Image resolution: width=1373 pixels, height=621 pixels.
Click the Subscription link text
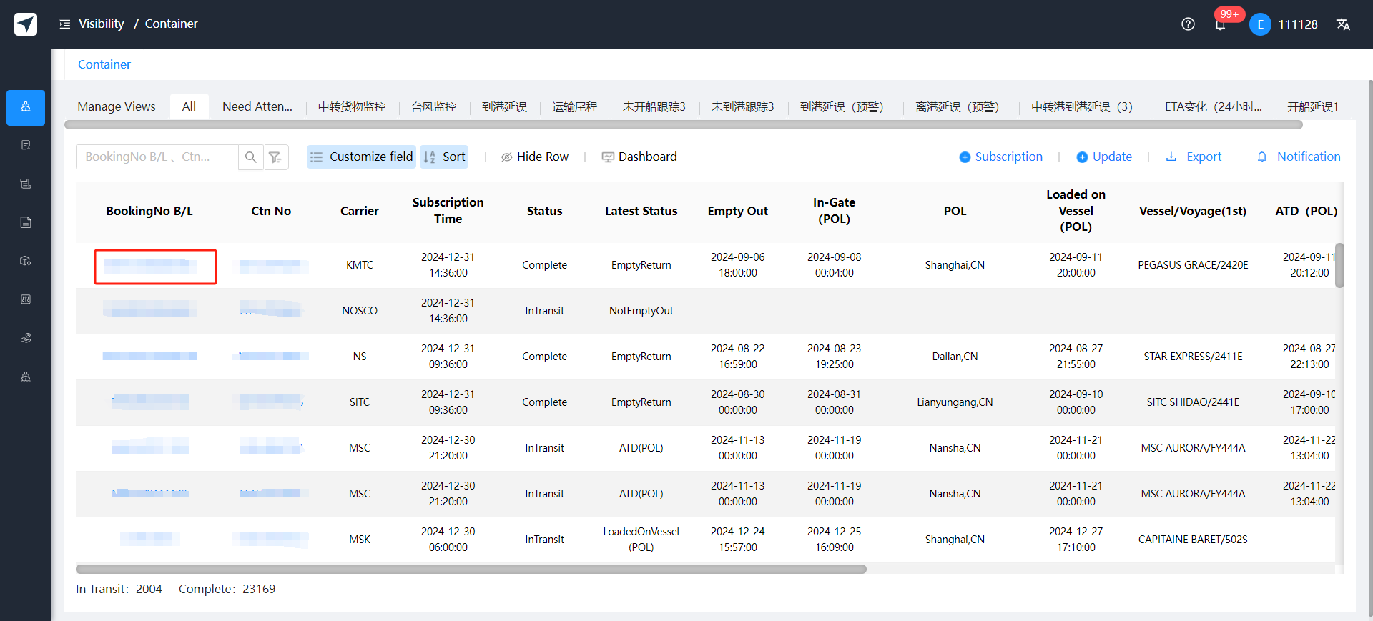coord(1009,157)
